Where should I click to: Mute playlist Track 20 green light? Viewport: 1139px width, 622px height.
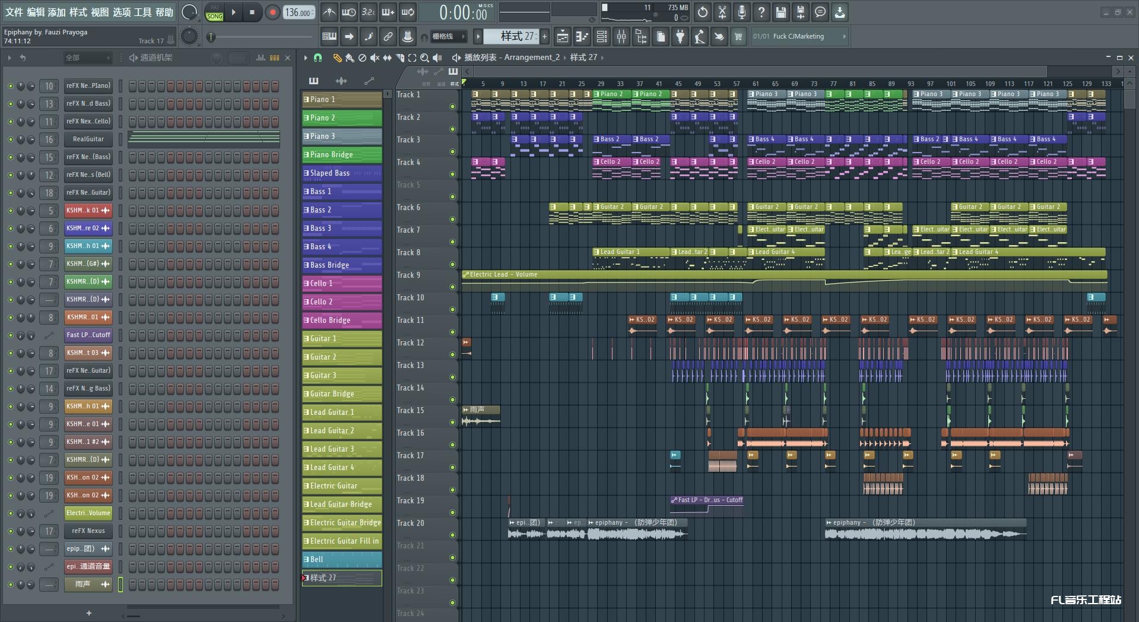tap(453, 535)
